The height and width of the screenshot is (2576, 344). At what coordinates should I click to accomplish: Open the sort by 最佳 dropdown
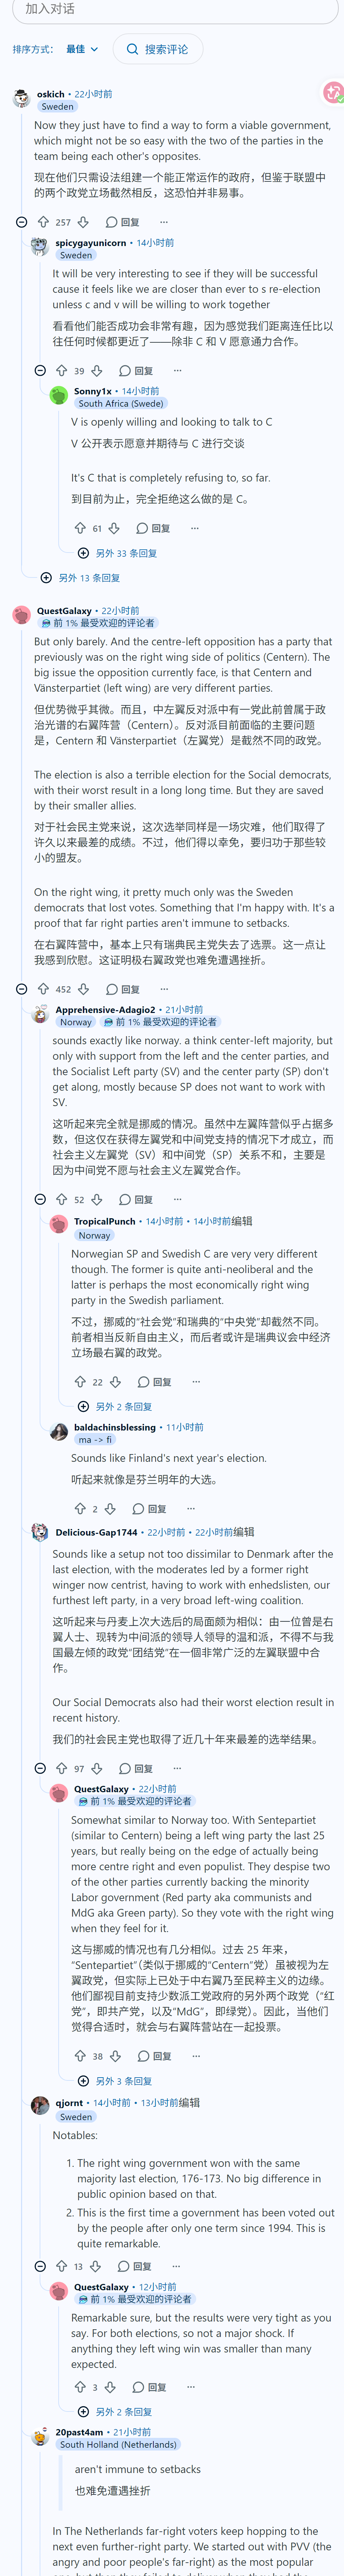83,49
